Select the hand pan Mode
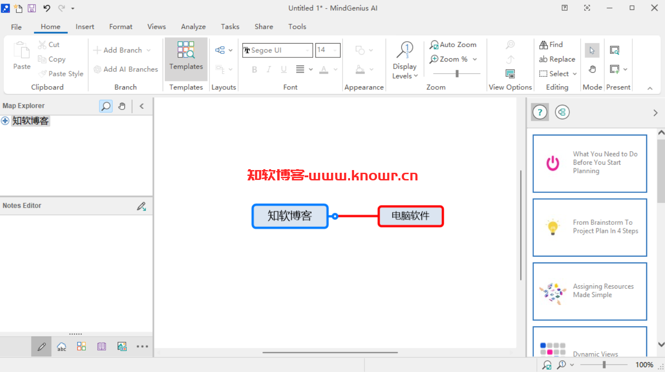Image resolution: width=665 pixels, height=372 pixels. pos(592,69)
